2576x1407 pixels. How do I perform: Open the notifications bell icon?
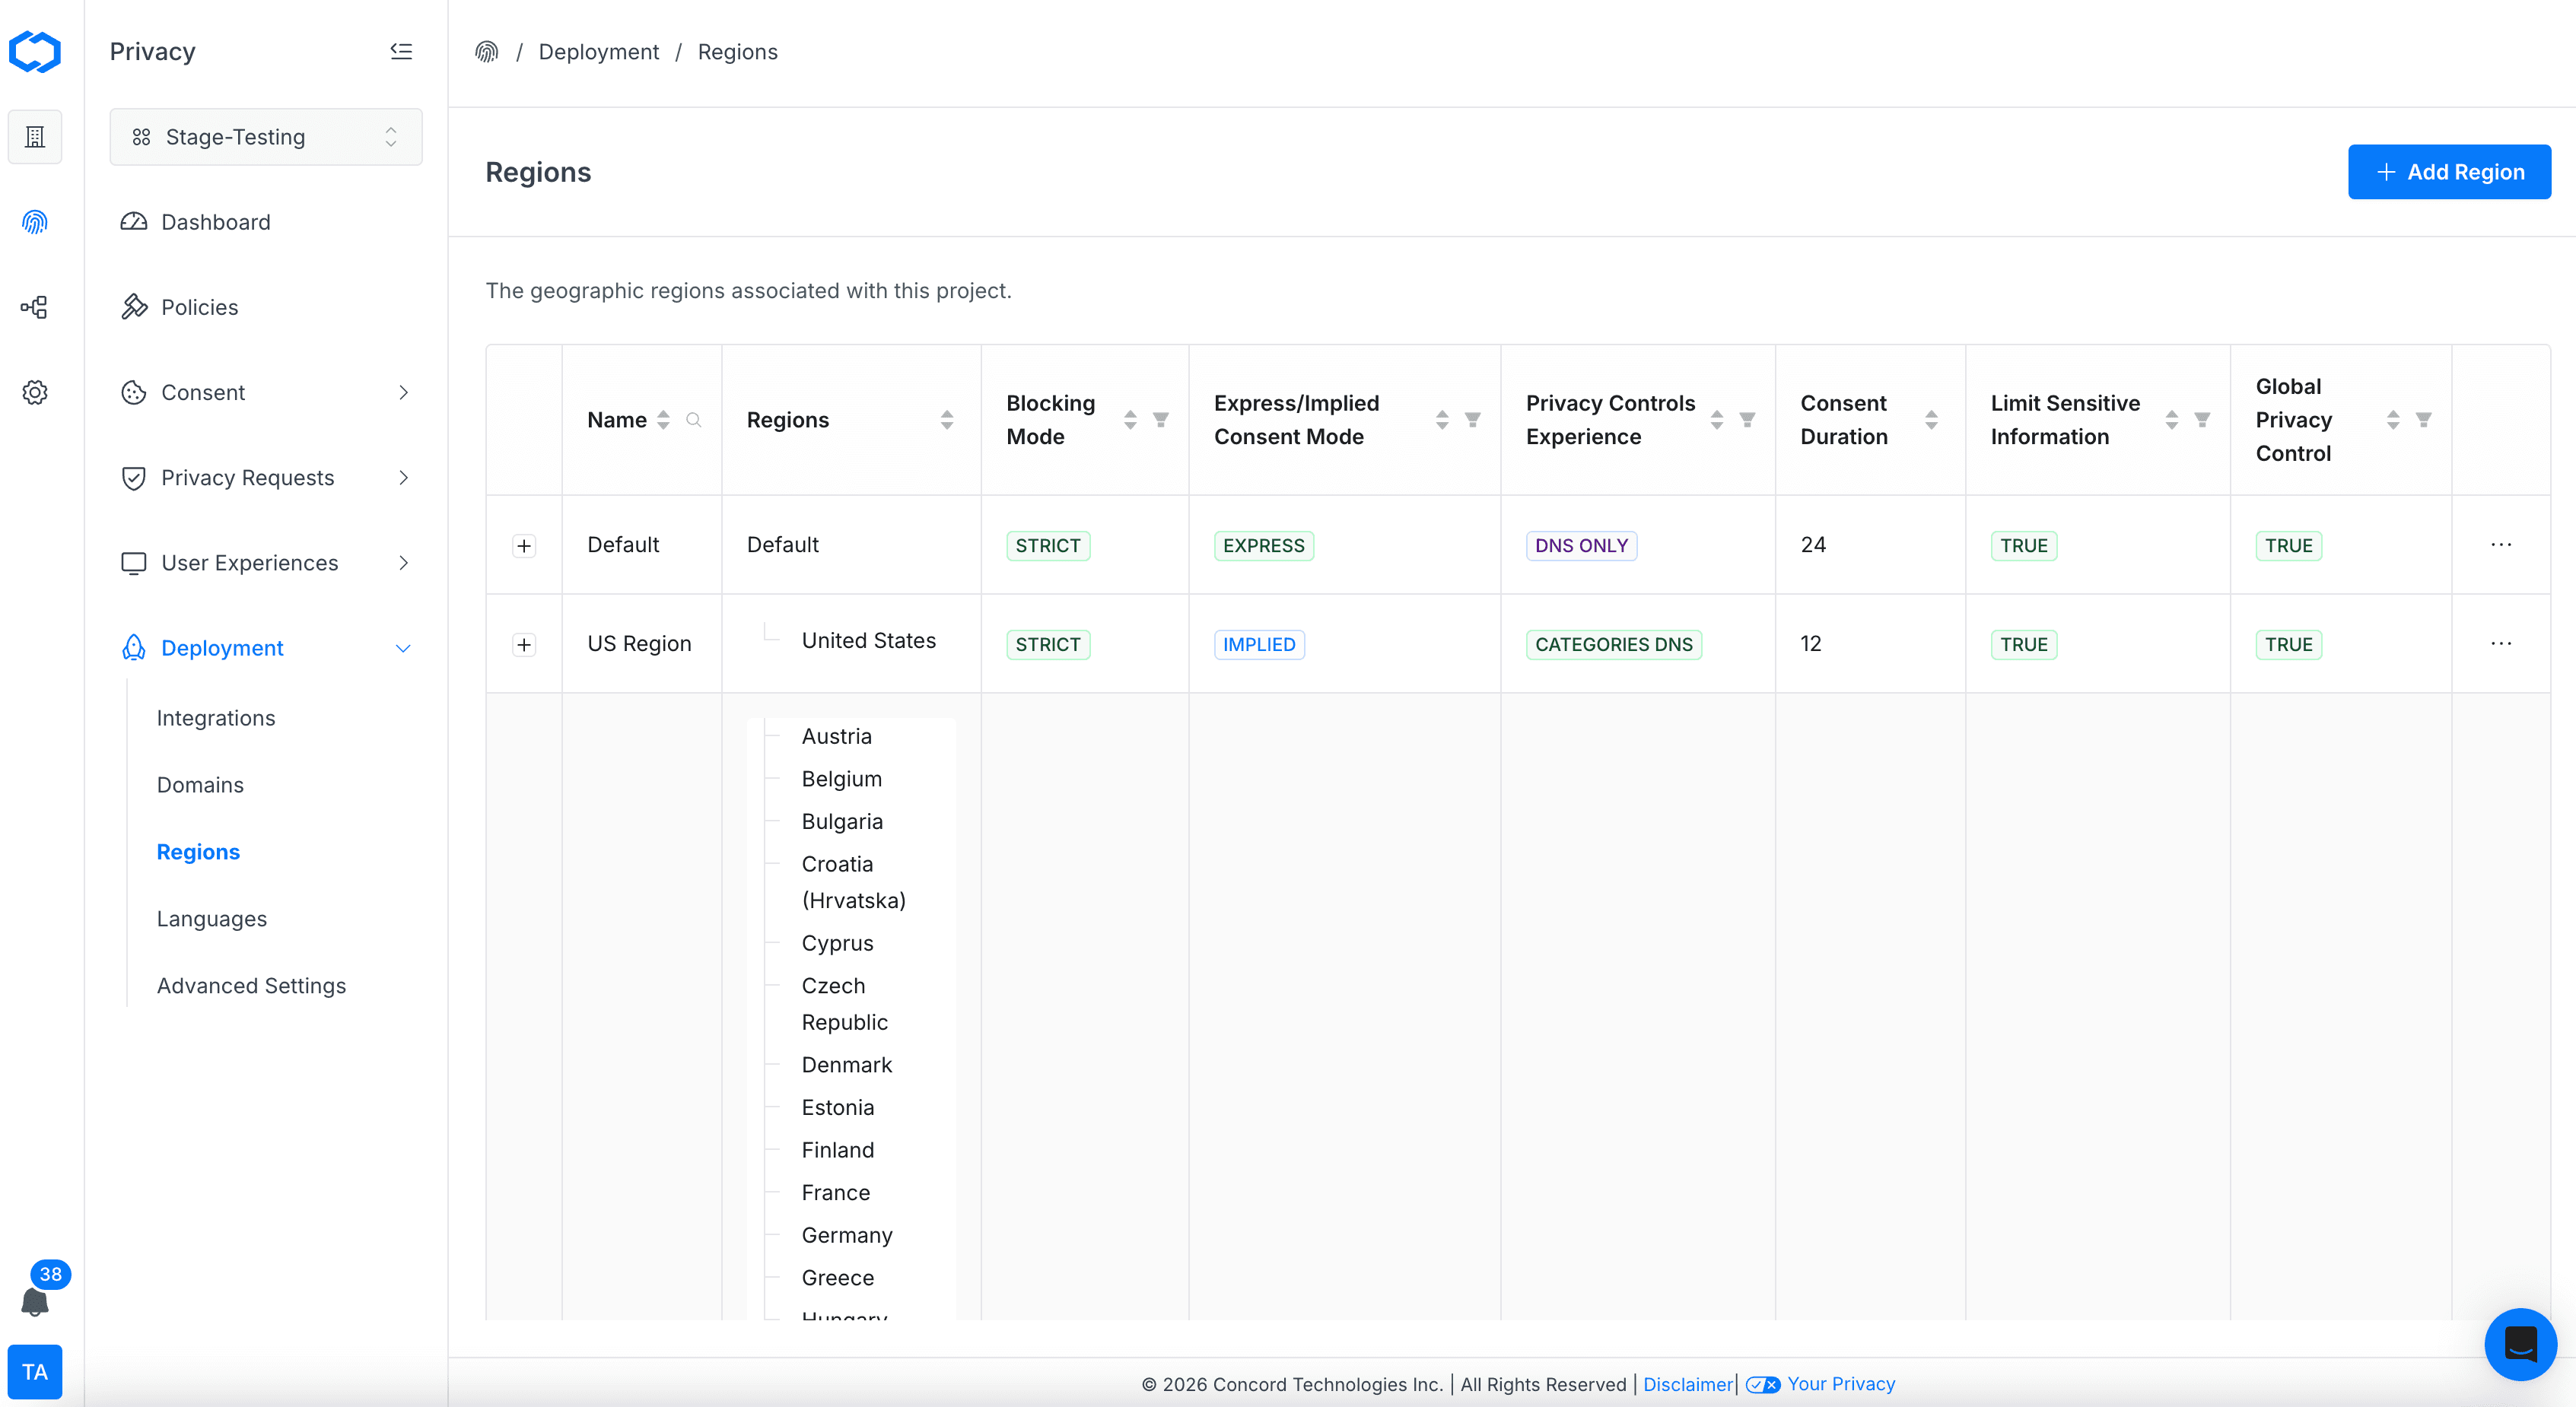point(35,1300)
